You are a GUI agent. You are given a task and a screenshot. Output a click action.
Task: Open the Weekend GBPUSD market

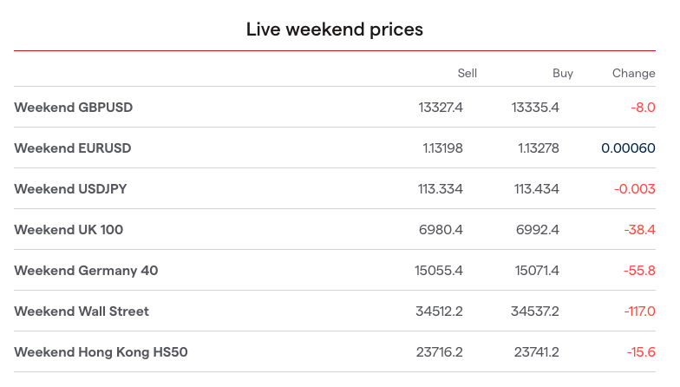[x=74, y=108]
